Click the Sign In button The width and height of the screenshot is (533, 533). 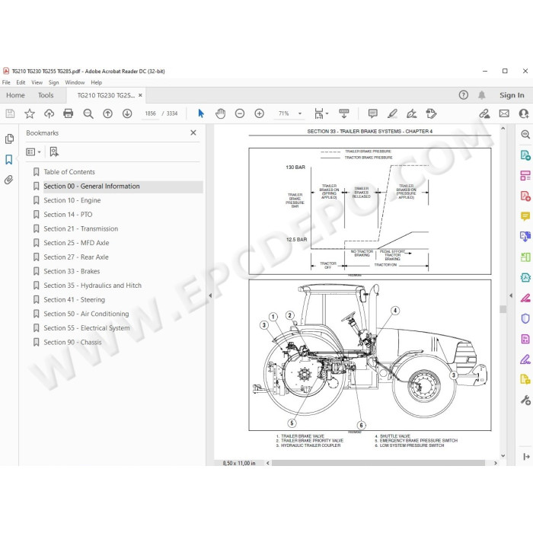pyautogui.click(x=512, y=95)
